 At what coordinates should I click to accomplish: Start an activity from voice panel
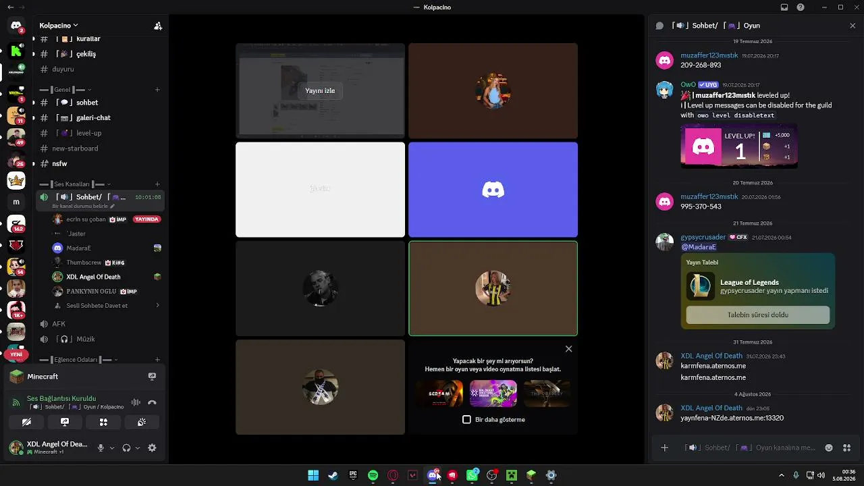click(x=103, y=422)
